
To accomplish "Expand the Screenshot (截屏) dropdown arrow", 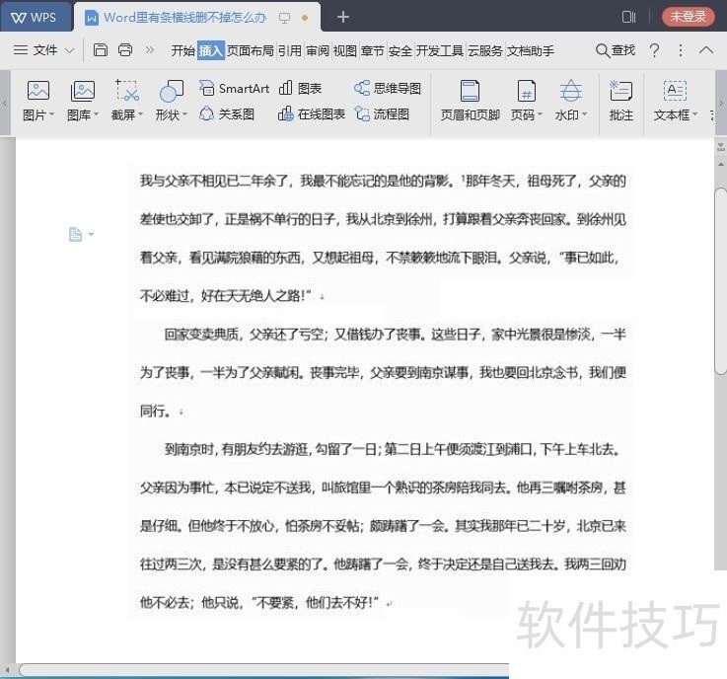I will tap(140, 114).
